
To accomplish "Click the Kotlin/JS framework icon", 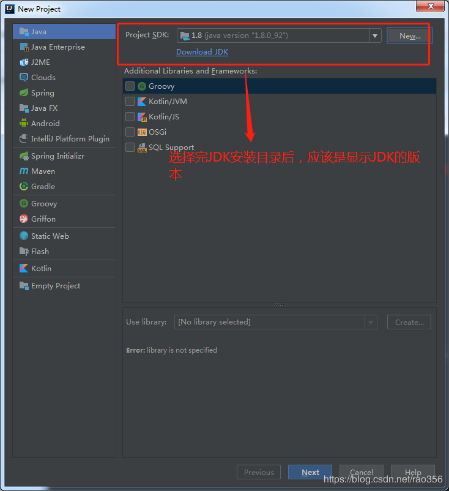I will coord(142,117).
